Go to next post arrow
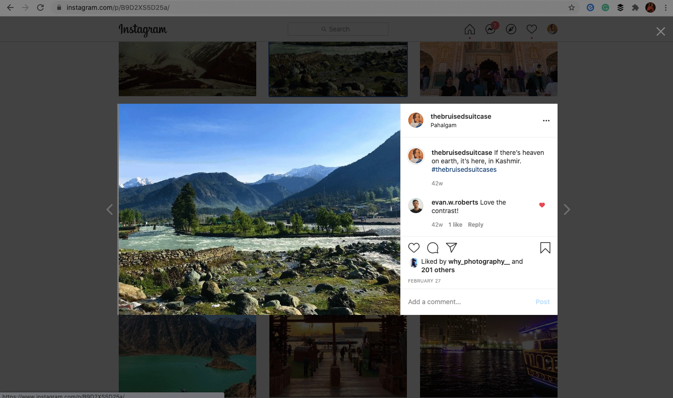Image resolution: width=673 pixels, height=398 pixels. pyautogui.click(x=567, y=209)
